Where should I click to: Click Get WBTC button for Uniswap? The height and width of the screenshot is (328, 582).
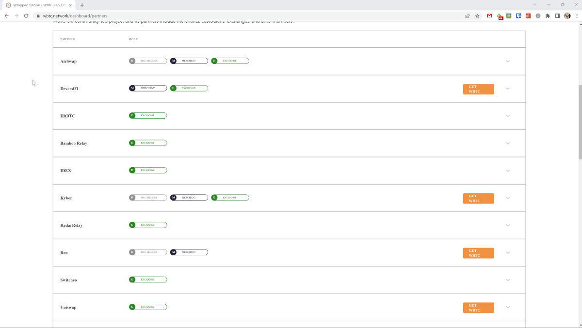[x=479, y=308]
